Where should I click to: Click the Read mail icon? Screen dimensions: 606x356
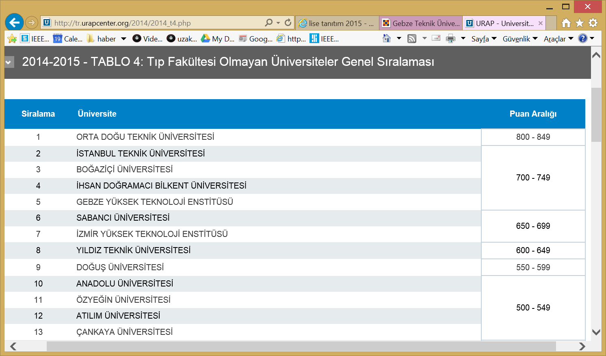[x=436, y=38]
